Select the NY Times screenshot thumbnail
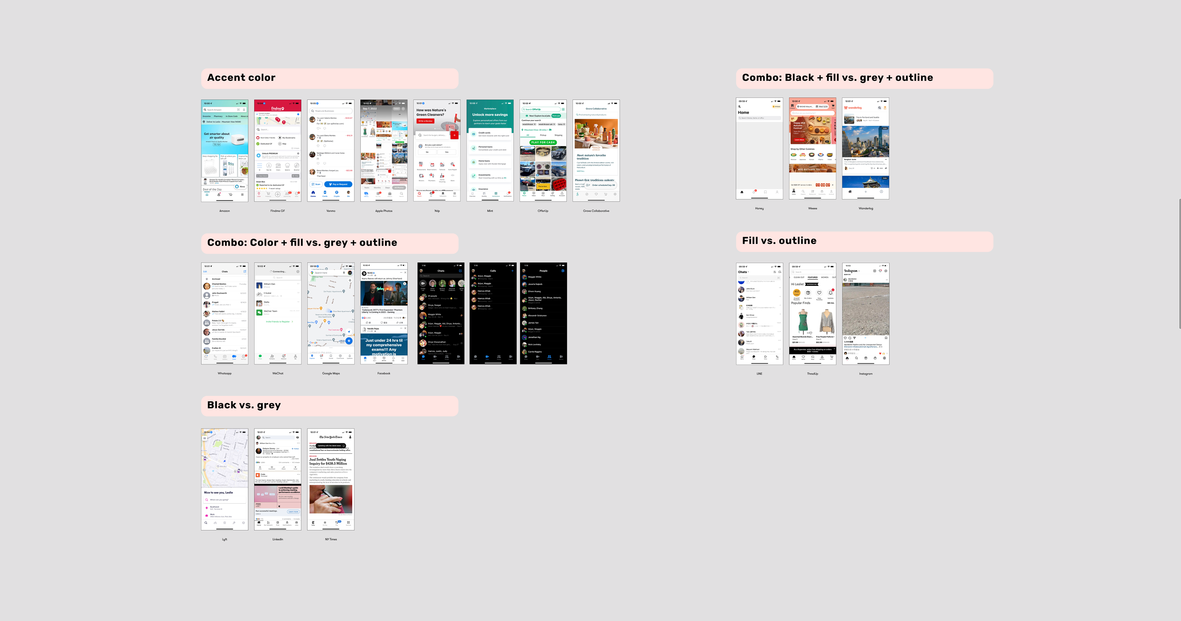This screenshot has width=1181, height=621. [331, 479]
